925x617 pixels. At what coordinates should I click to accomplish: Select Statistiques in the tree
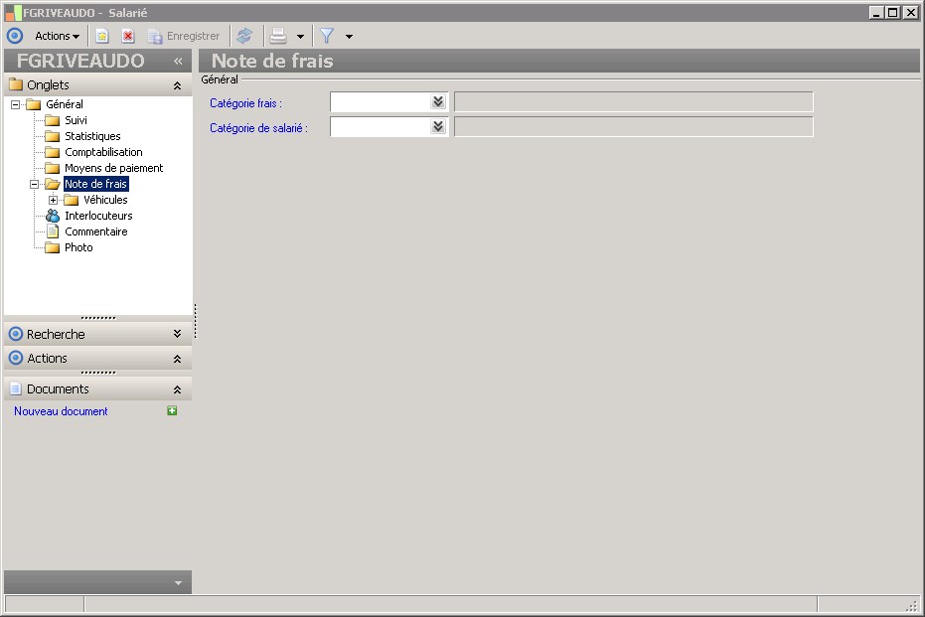(x=92, y=136)
